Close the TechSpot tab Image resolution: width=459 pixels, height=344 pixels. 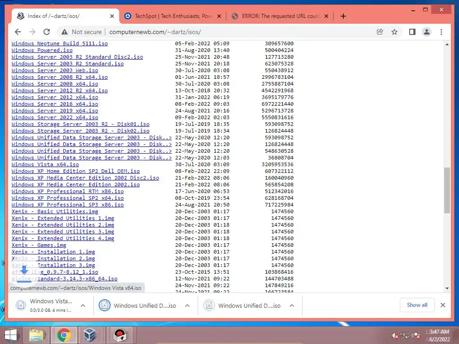[x=219, y=16]
